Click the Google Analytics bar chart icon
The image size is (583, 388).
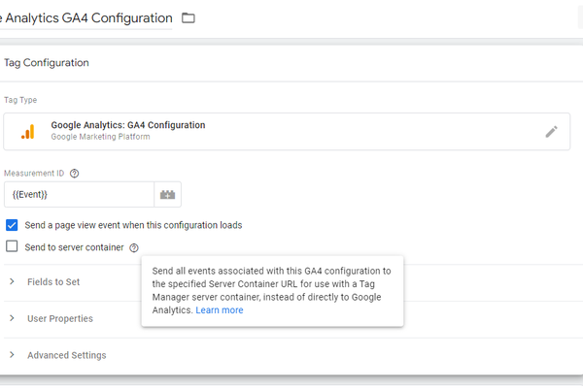28,132
